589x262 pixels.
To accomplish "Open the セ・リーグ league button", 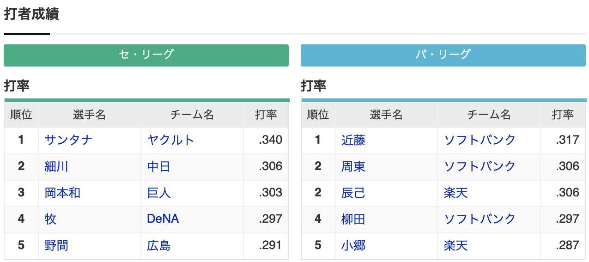I will tap(146, 55).
